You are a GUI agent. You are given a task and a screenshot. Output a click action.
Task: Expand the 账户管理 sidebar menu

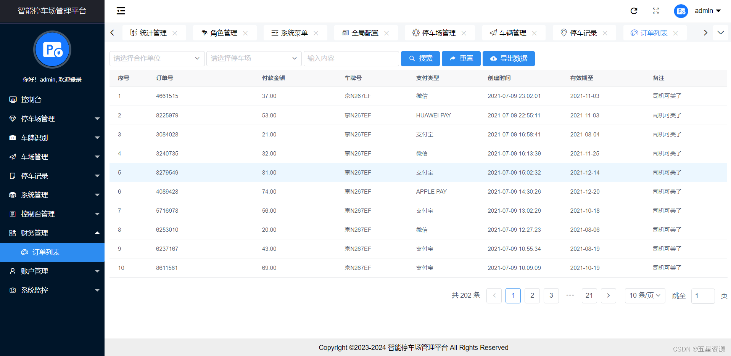[52, 271]
